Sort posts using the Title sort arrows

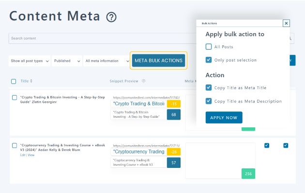point(31,81)
